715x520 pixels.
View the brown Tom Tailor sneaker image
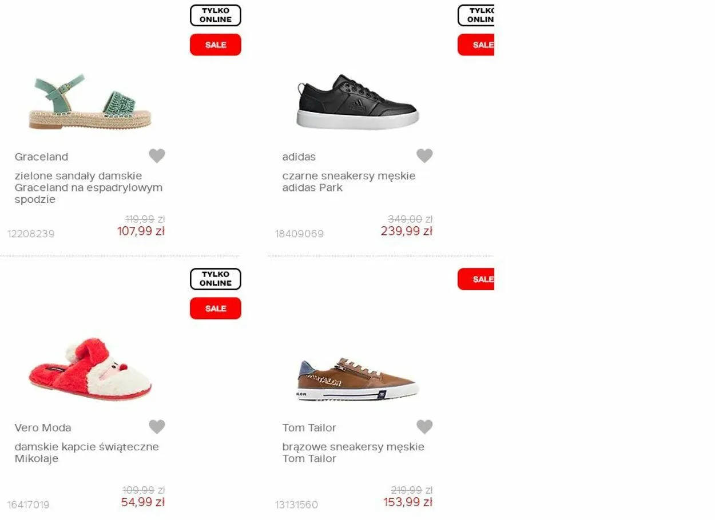click(x=358, y=379)
